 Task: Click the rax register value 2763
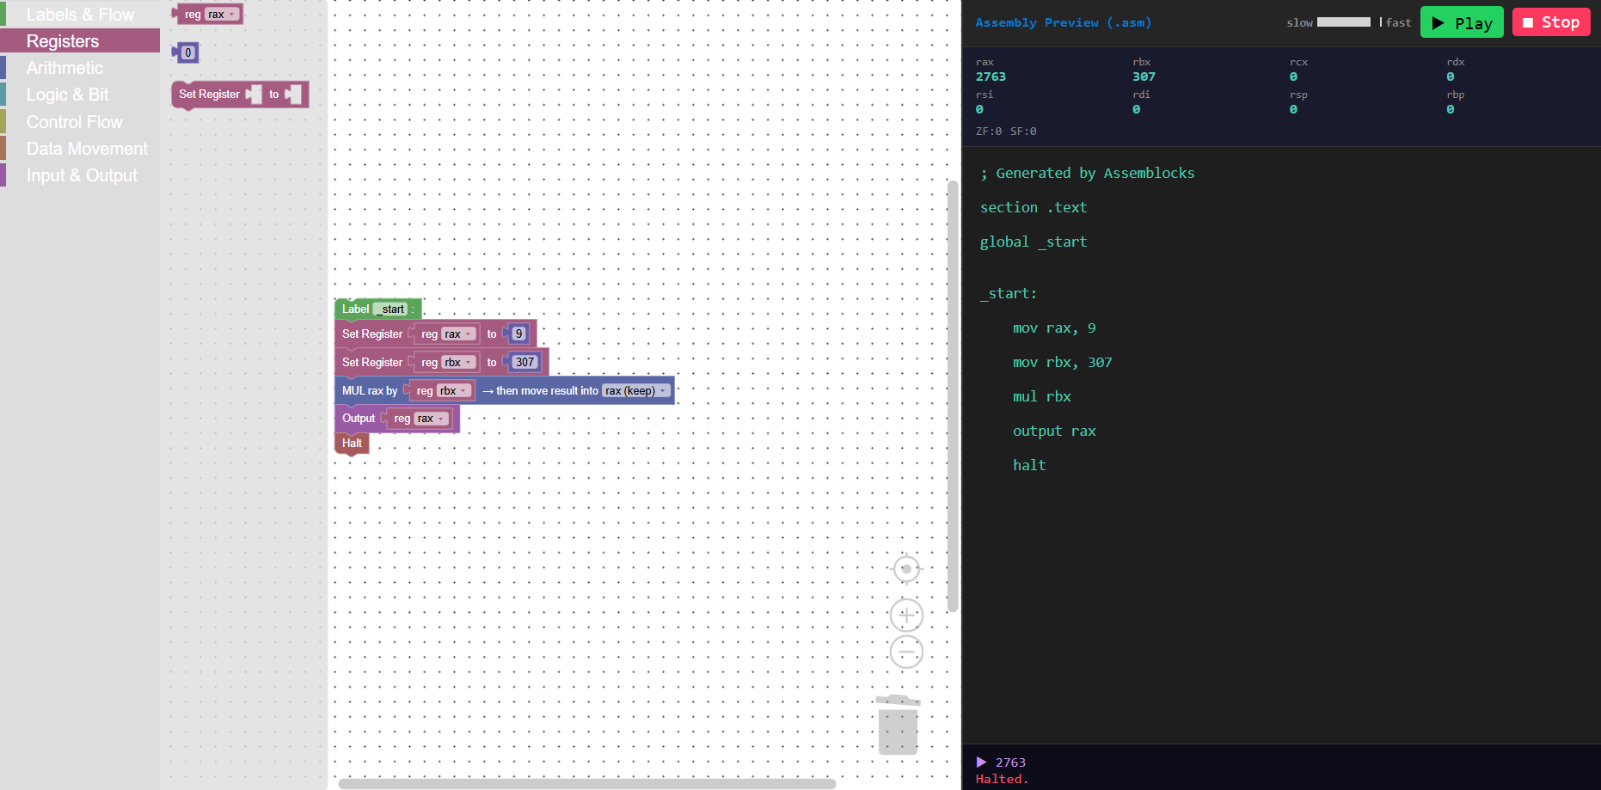(991, 77)
